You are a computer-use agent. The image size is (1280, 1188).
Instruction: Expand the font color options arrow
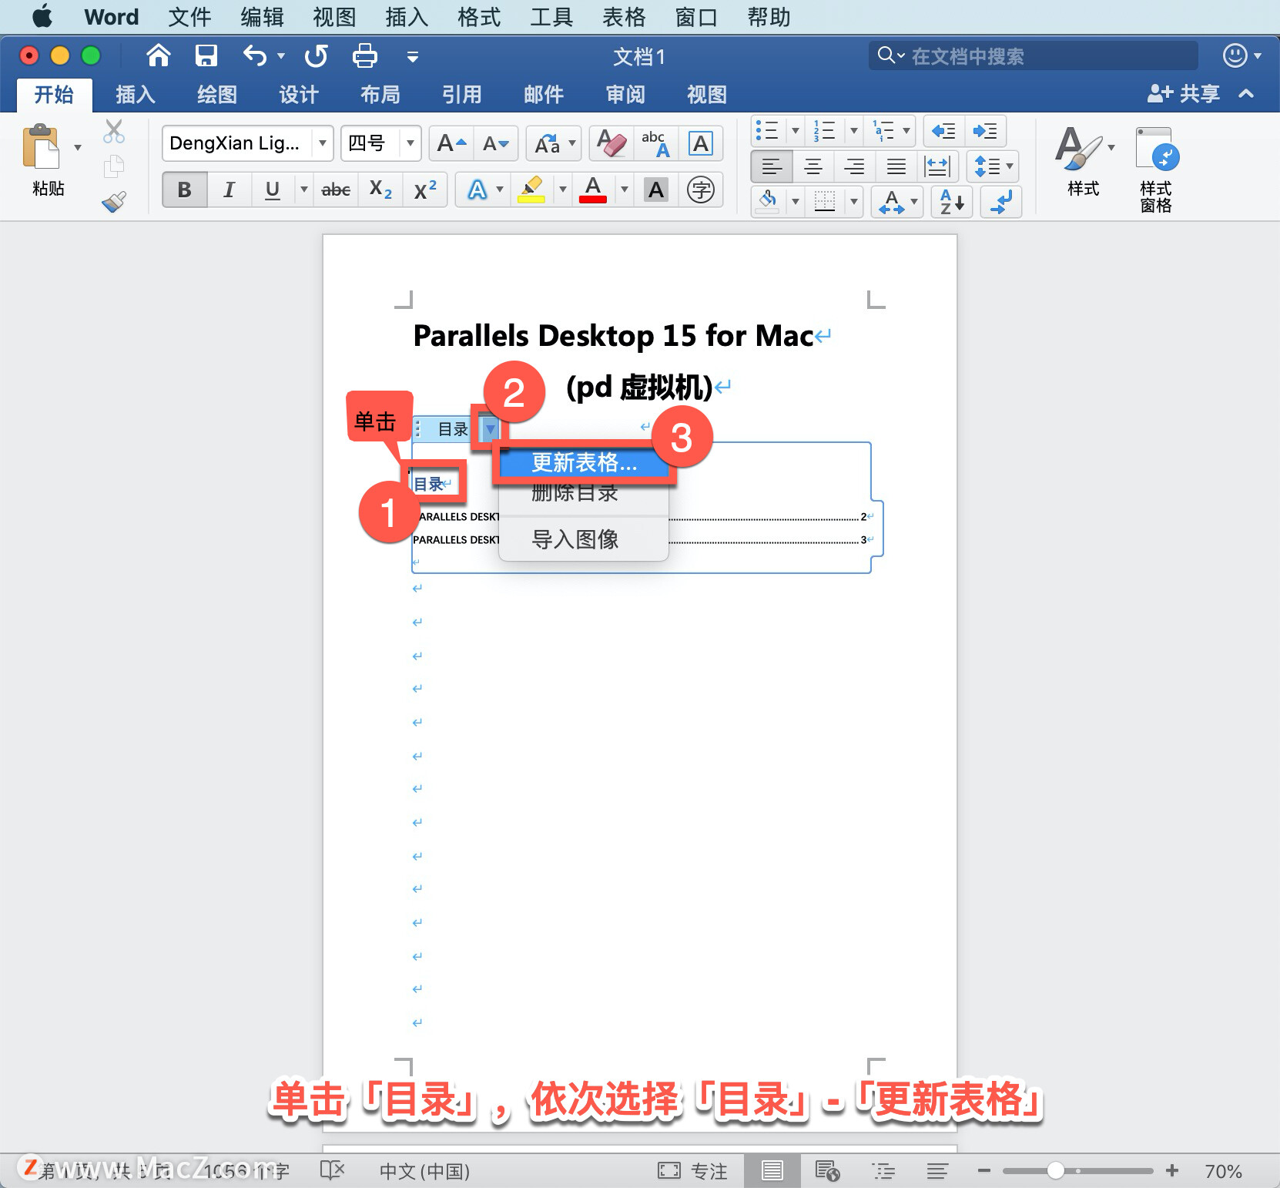pos(625,190)
